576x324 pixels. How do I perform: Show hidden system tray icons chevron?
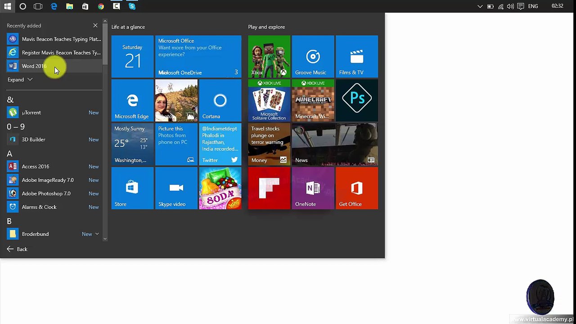[480, 6]
